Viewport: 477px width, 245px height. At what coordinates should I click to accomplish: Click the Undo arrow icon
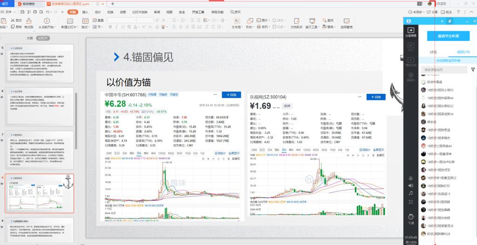[x=48, y=12]
